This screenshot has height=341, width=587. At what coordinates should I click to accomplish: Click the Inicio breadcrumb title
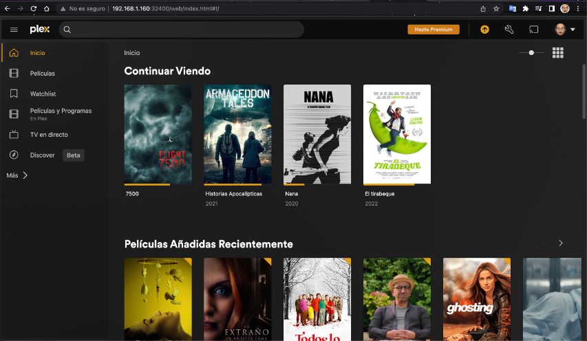point(131,53)
